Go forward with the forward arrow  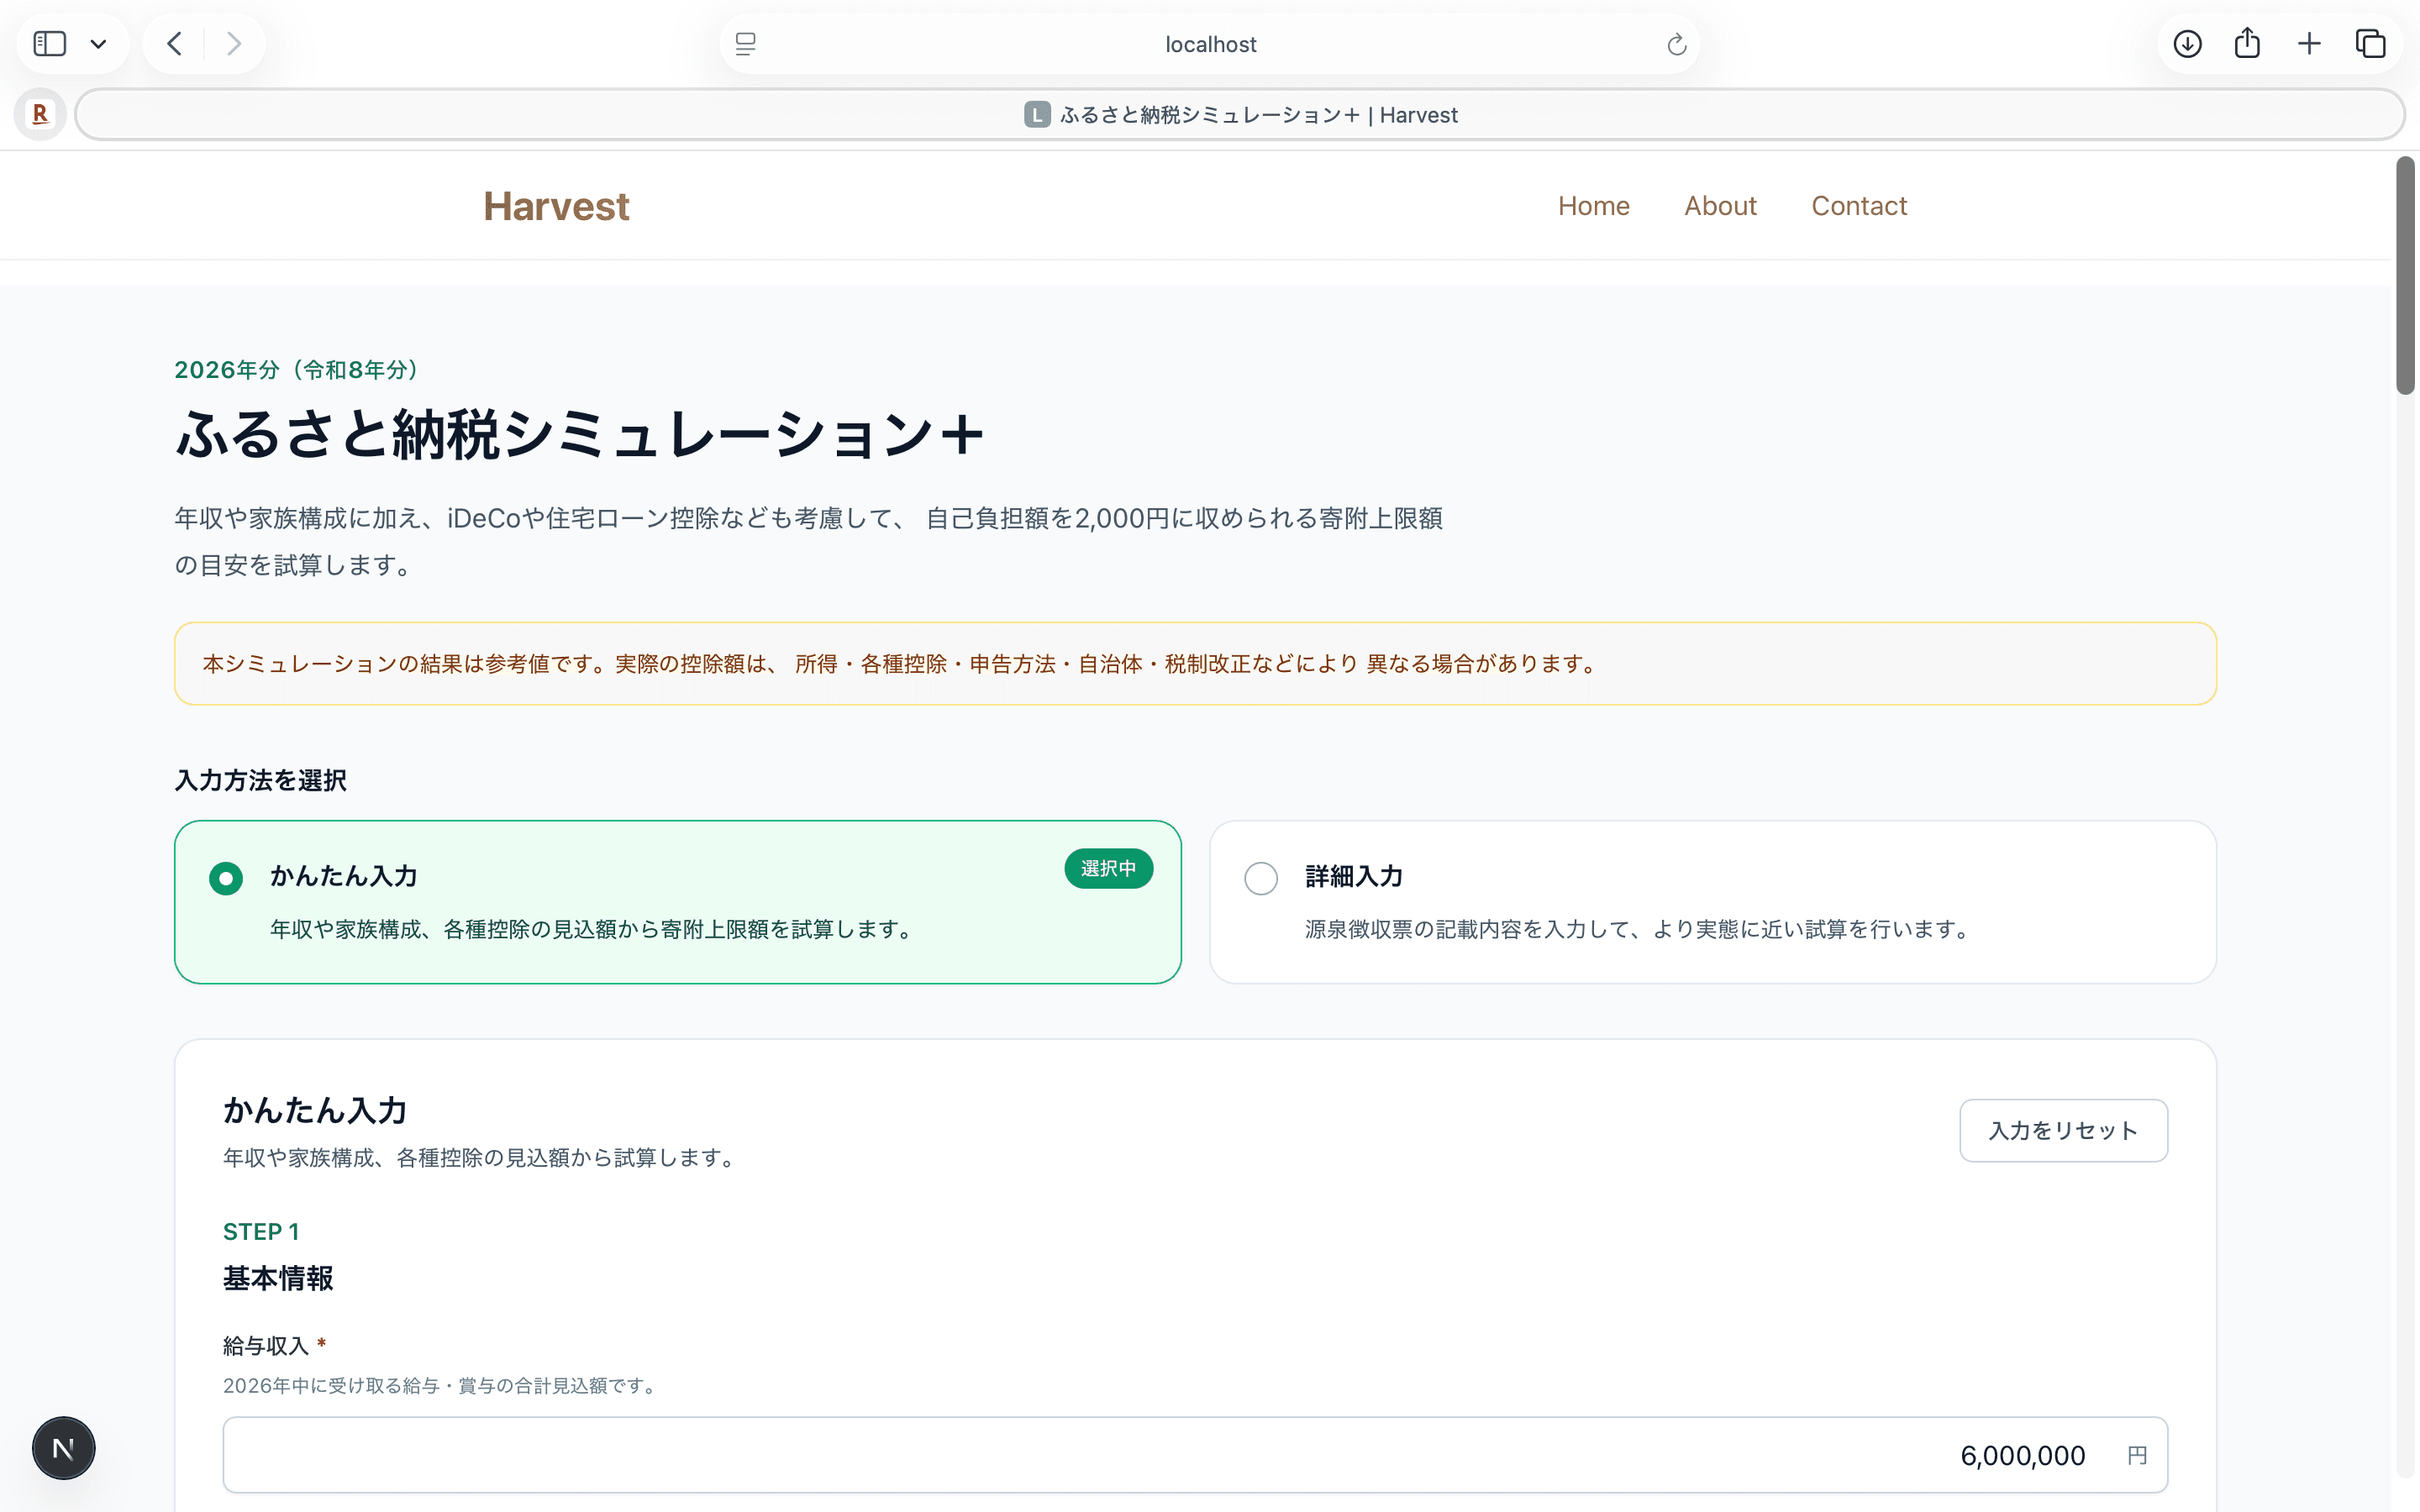(x=234, y=44)
